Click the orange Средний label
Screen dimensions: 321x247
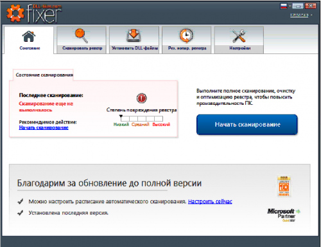[x=140, y=124]
